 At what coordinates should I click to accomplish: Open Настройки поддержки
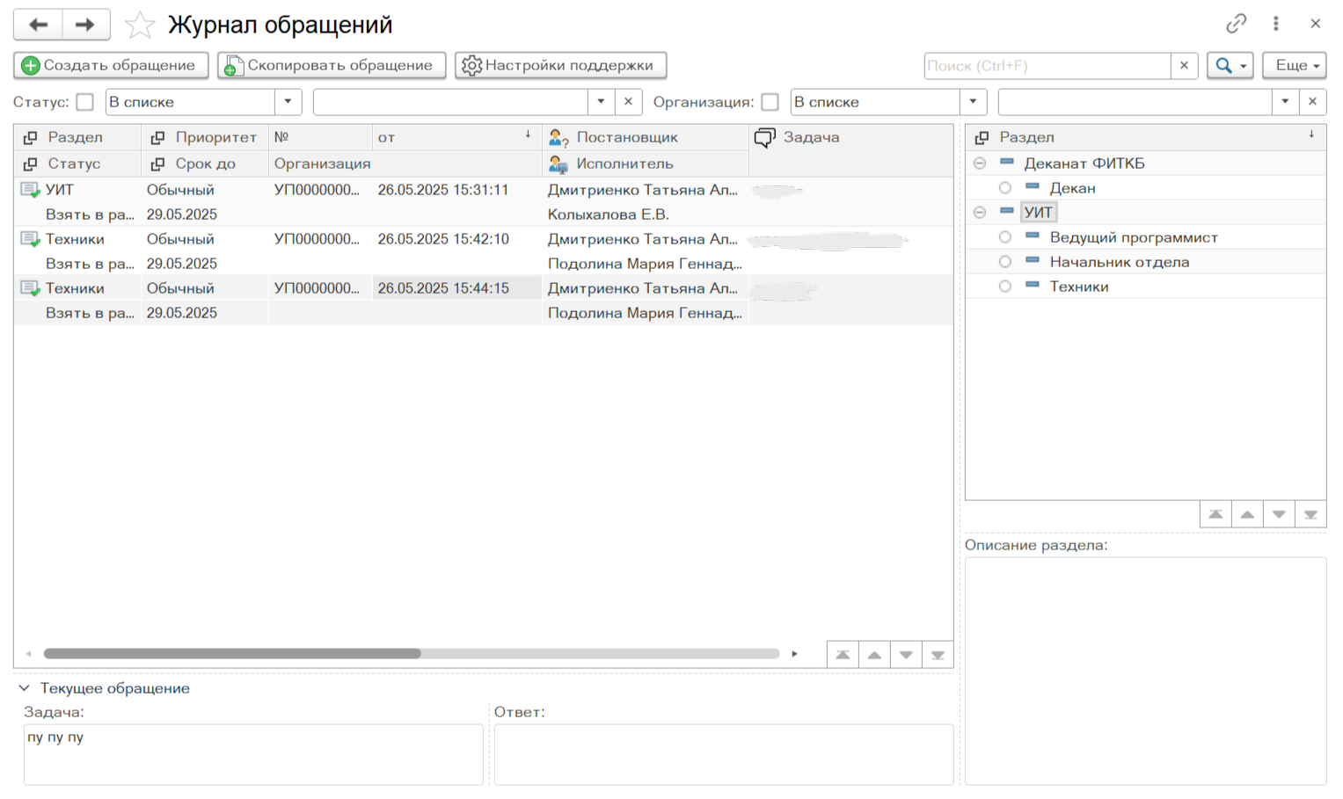[x=560, y=66]
